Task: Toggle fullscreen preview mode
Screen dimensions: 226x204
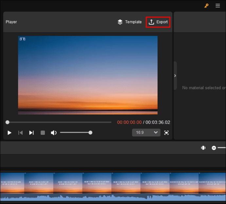Action: click(166, 133)
